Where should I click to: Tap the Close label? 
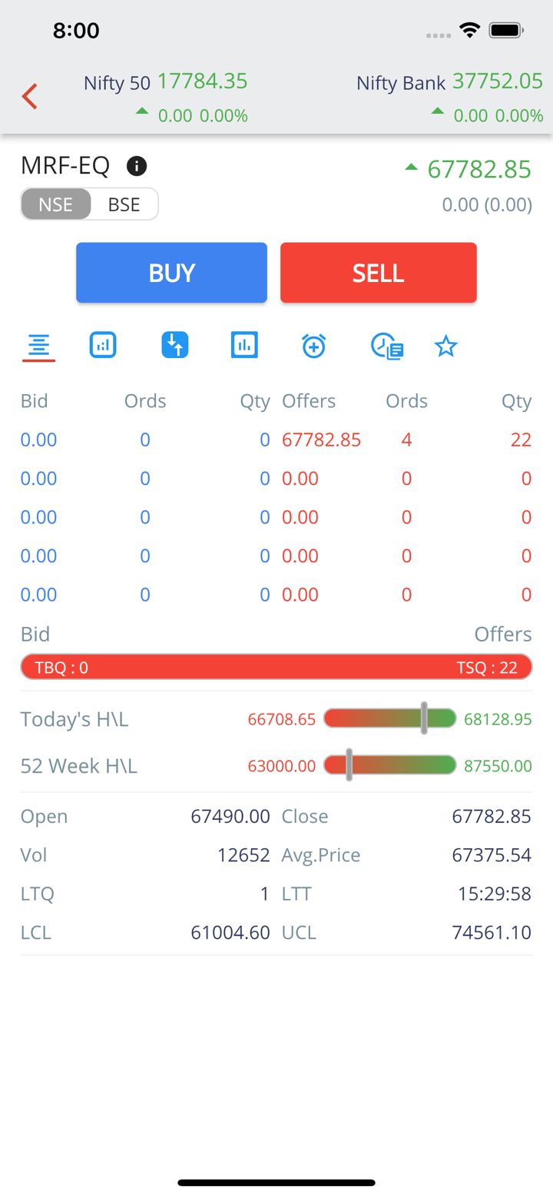(x=305, y=816)
